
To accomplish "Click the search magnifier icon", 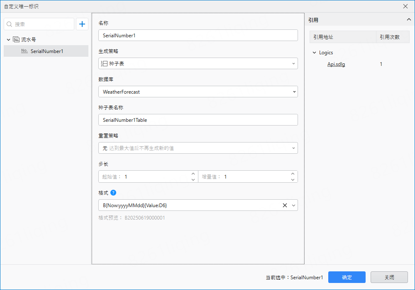I will tap(10, 24).
